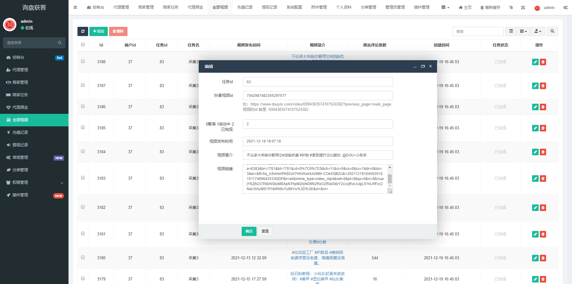Select 商家任务 in the sidebar

pyautogui.click(x=20, y=95)
